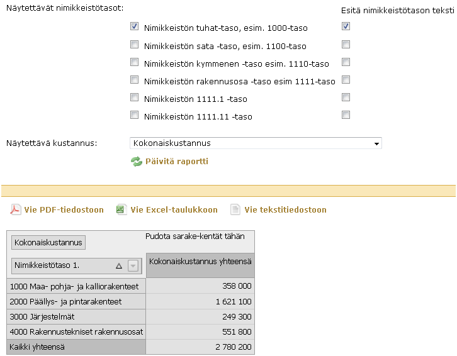Click the PDF file icon
457x356 pixels.
click(x=15, y=209)
